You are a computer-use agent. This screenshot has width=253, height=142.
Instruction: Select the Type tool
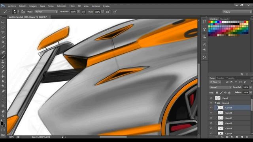3,96
